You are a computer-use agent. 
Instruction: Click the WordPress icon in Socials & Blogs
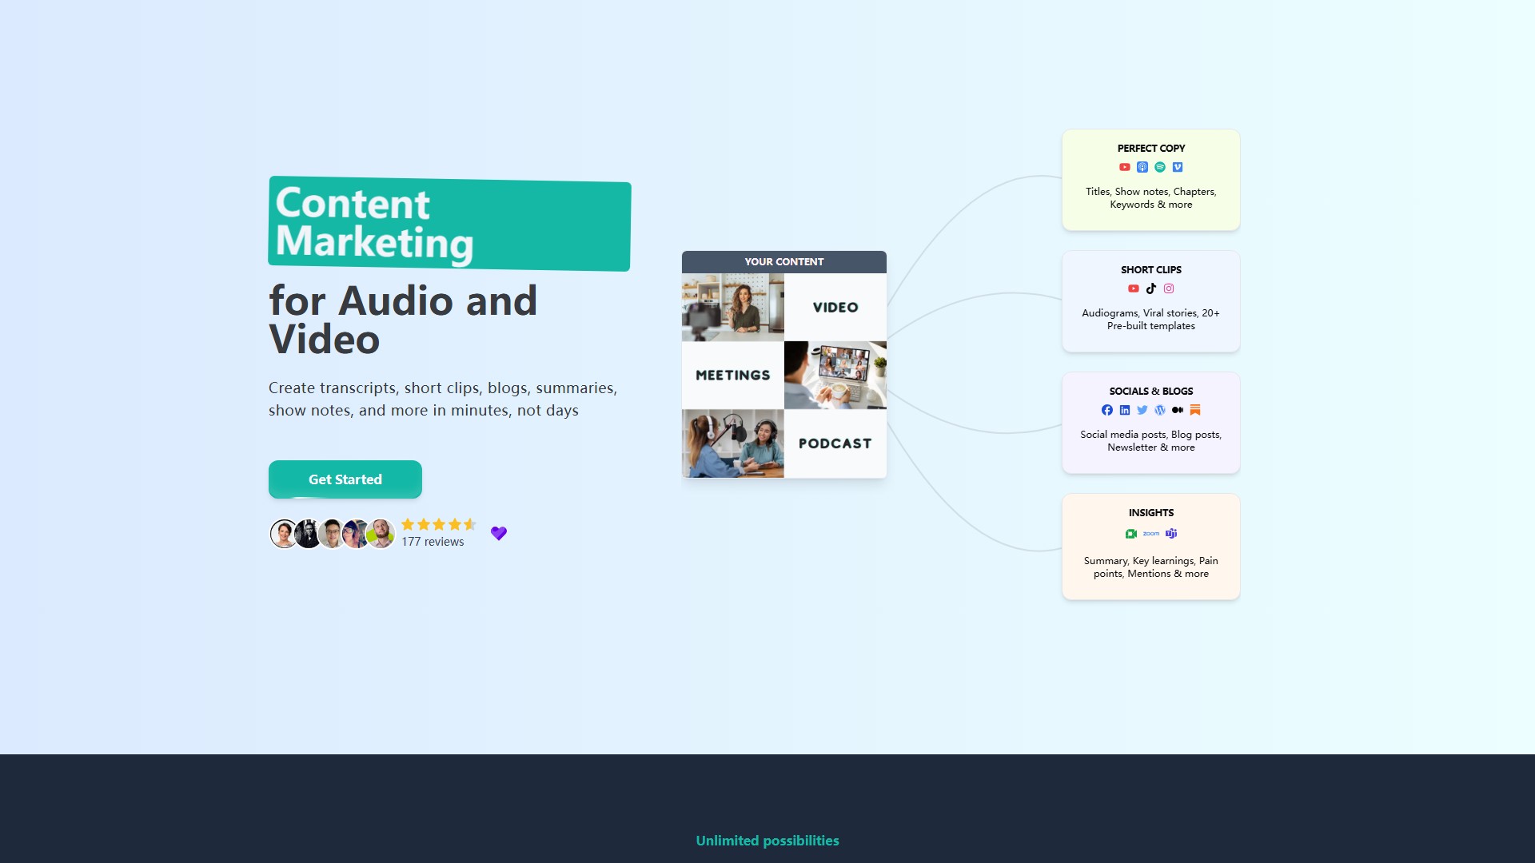[x=1160, y=410]
